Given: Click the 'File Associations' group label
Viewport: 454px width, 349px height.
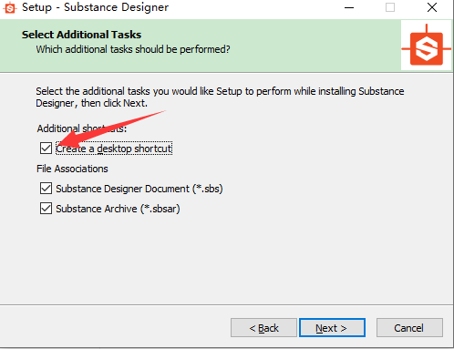Looking at the screenshot, I should (x=72, y=169).
